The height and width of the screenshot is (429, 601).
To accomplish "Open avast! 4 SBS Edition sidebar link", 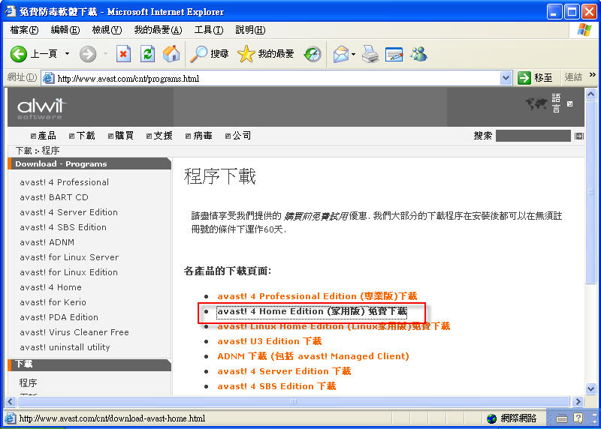I will point(63,227).
